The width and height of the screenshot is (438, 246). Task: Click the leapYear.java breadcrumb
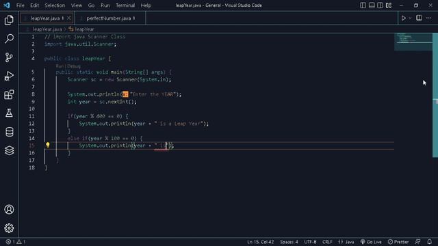tap(47, 29)
